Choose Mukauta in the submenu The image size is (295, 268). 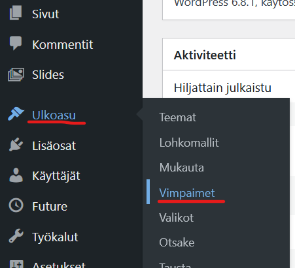(x=182, y=168)
